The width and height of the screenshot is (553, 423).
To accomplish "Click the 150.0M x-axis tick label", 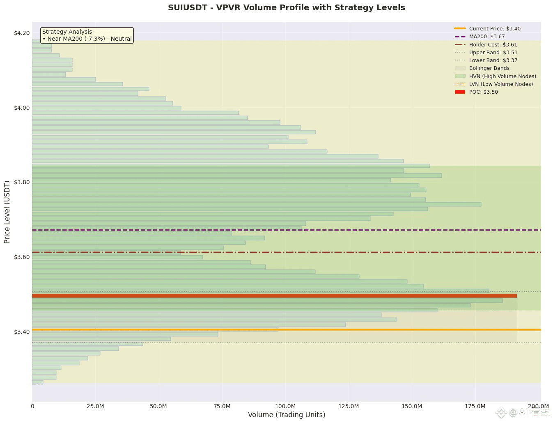I will coord(412,406).
